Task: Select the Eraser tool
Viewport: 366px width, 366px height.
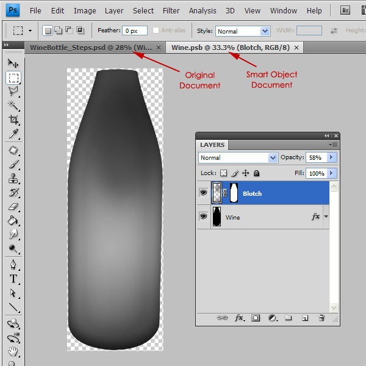Action: 13,207
